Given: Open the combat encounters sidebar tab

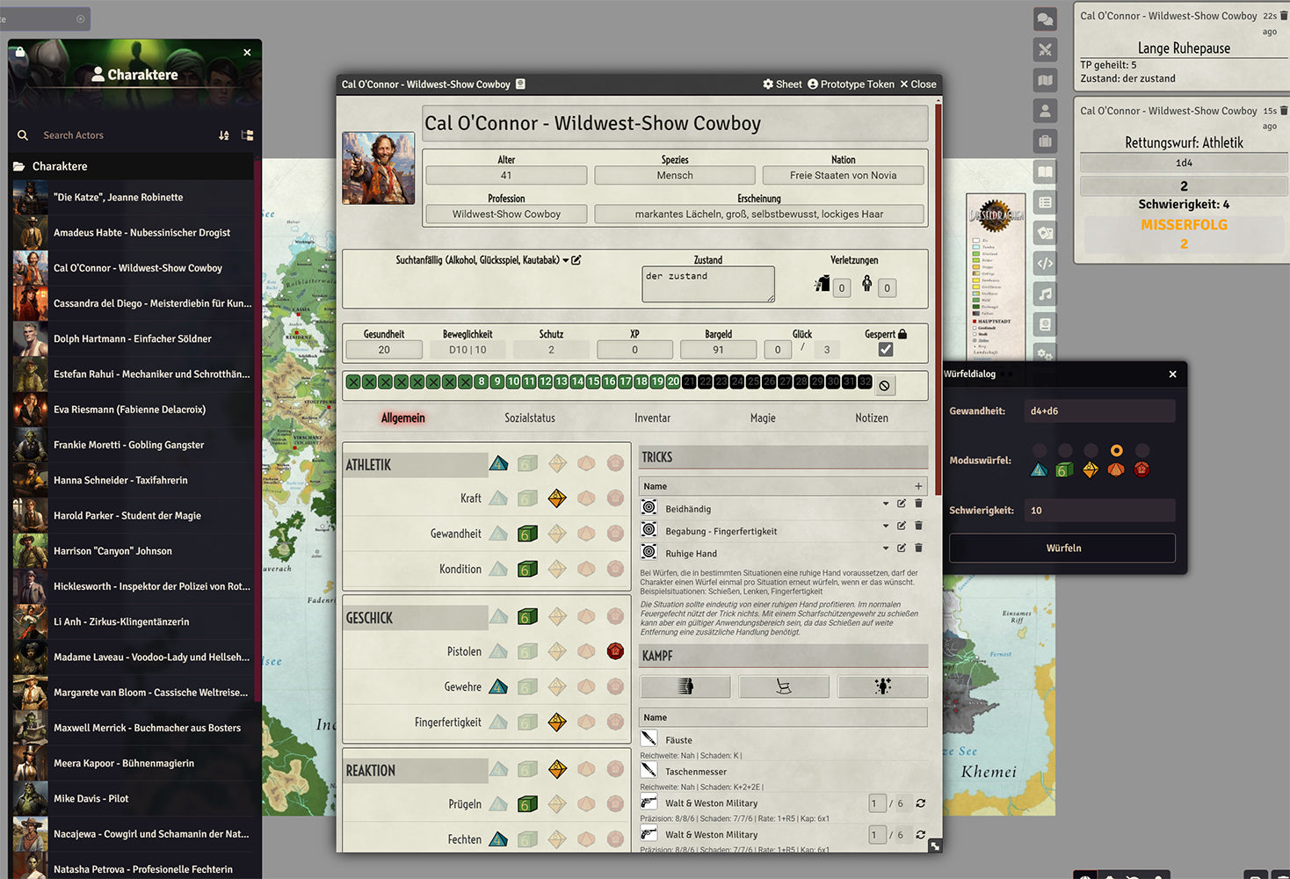Looking at the screenshot, I should tap(1045, 50).
